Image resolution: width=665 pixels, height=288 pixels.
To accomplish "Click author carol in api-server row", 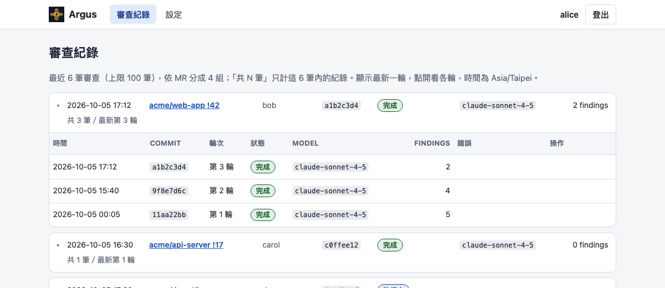I will (x=271, y=245).
